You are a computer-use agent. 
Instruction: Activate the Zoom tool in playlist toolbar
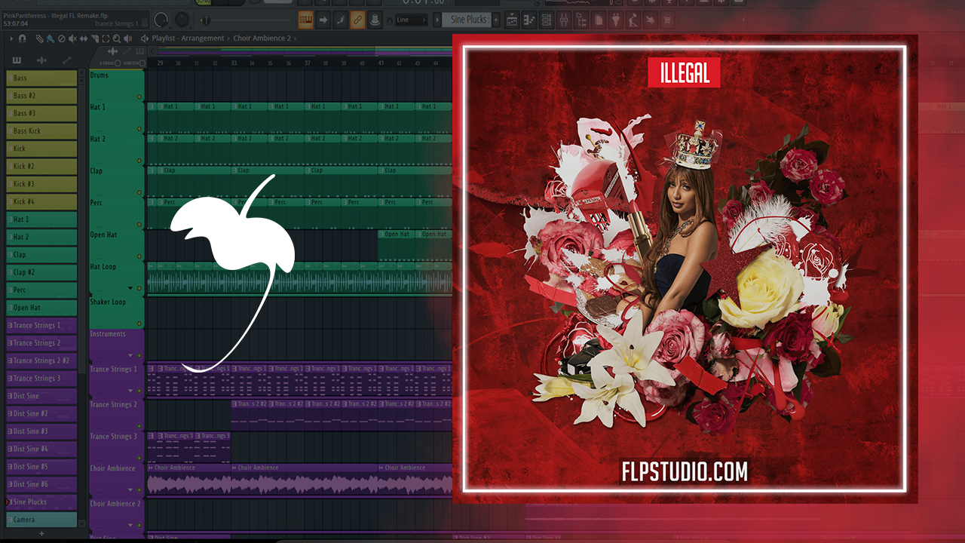[x=115, y=38]
